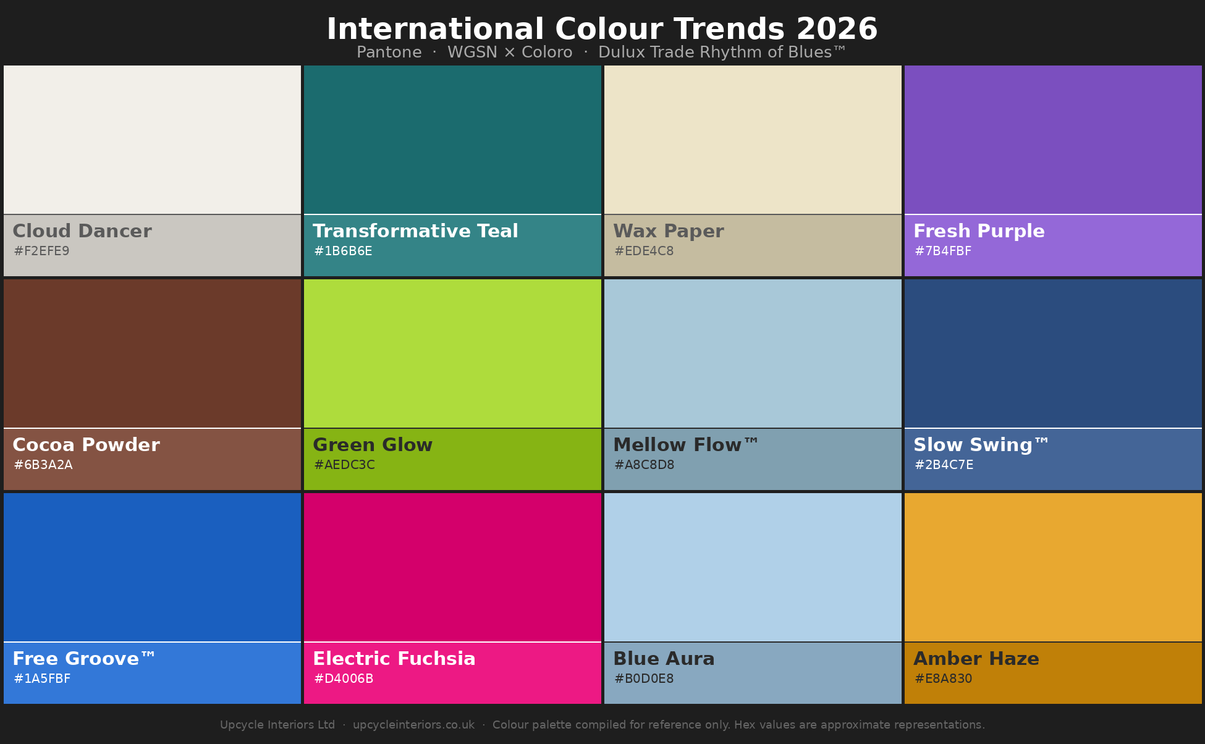
Task: Click the Green Glow lime swatch
Action: tap(452, 353)
